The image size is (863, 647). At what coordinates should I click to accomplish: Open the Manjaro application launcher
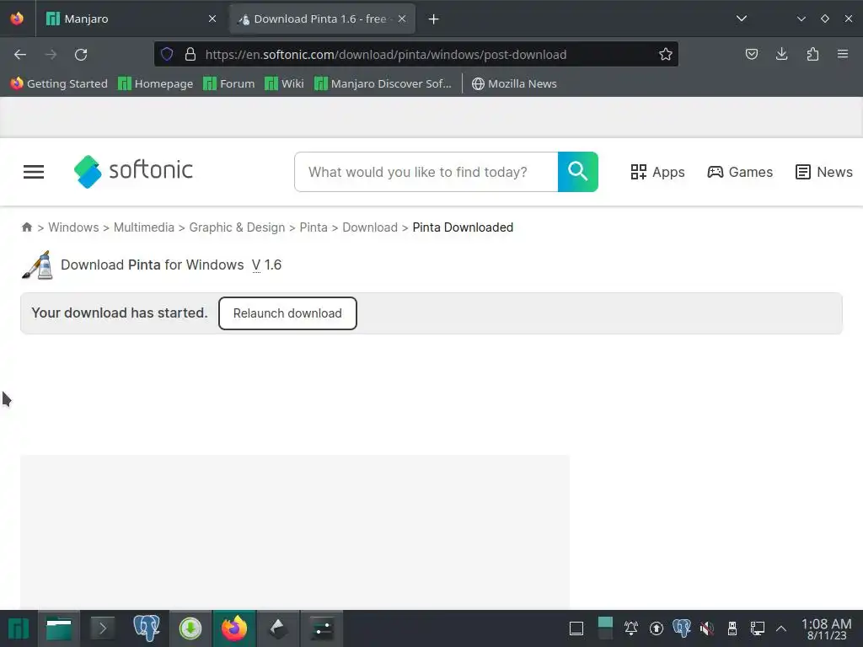click(19, 628)
